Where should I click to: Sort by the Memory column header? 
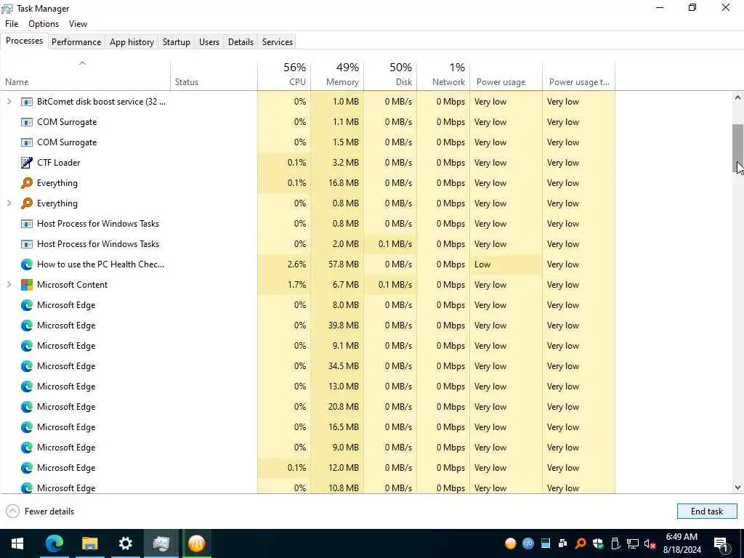pyautogui.click(x=337, y=75)
